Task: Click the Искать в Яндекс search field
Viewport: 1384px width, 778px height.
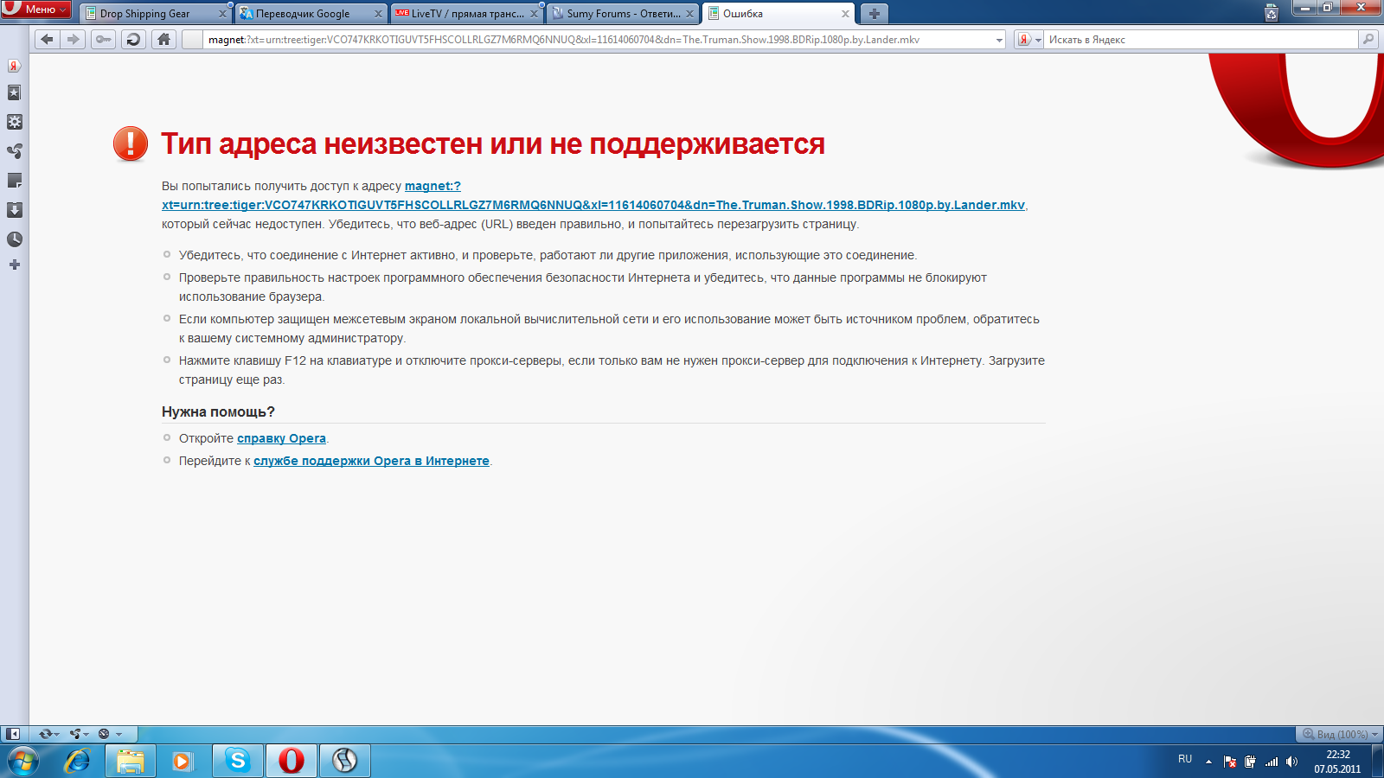Action: [1200, 40]
